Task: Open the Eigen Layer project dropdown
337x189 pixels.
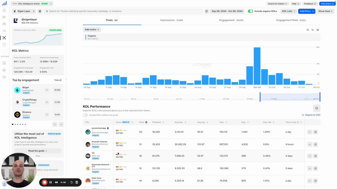Action: point(24,11)
